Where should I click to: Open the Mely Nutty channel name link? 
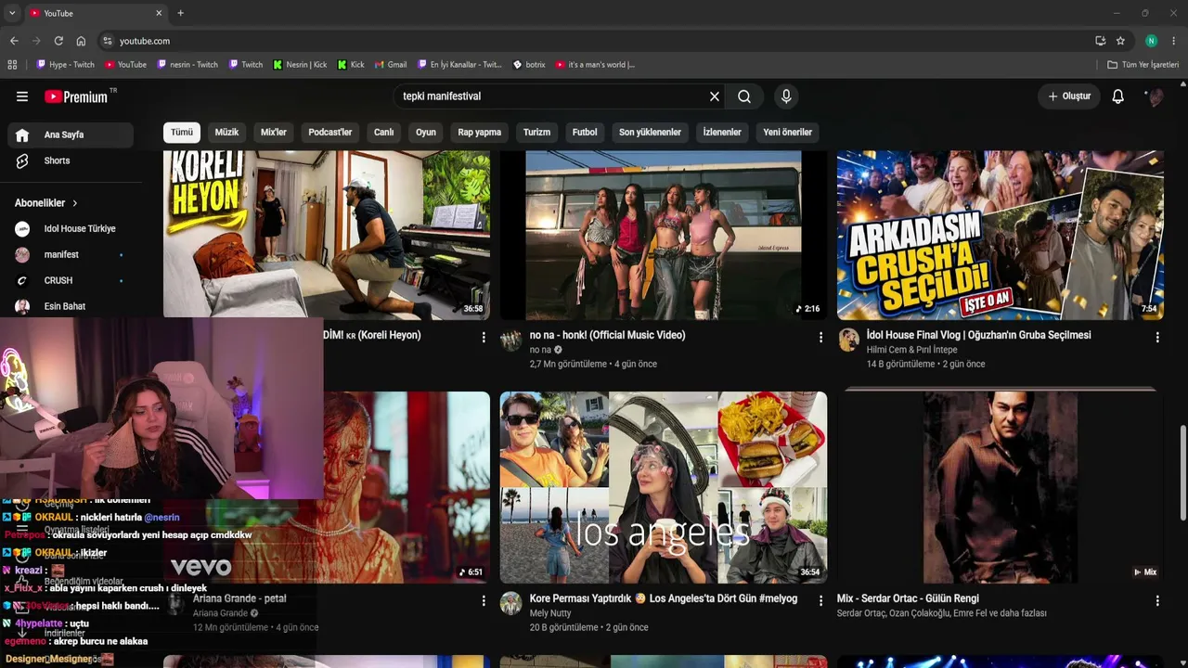point(550,613)
